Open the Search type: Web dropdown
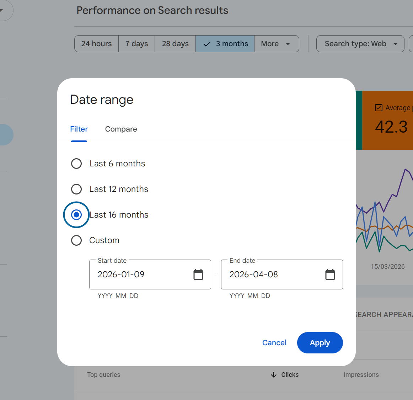The image size is (413, 400). coord(360,44)
